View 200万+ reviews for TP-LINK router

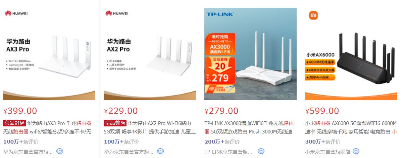[x=222, y=142]
